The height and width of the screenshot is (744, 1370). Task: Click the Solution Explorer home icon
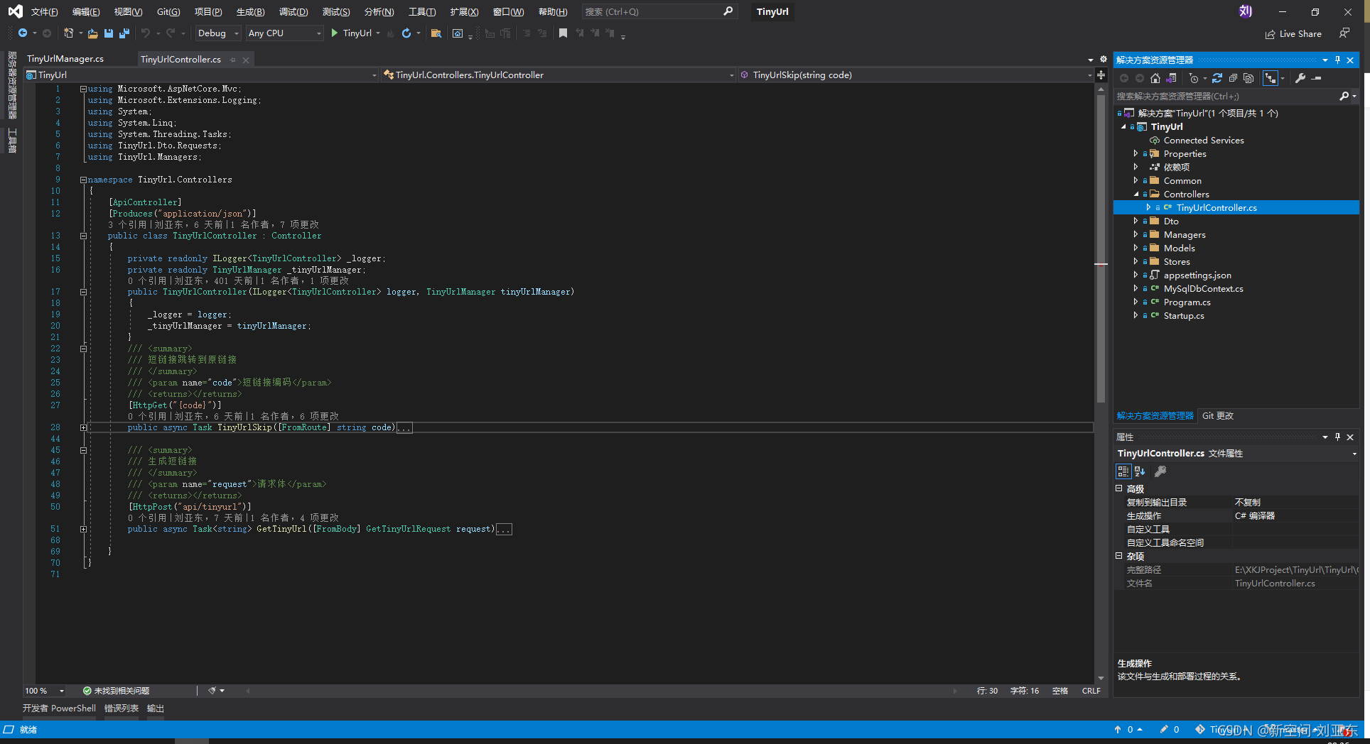click(x=1155, y=78)
